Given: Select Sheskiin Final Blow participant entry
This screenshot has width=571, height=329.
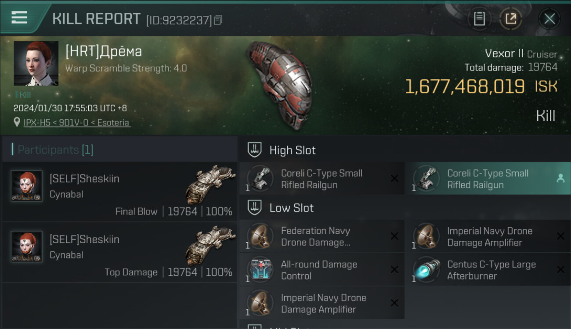Looking at the screenshot, I should [119, 192].
